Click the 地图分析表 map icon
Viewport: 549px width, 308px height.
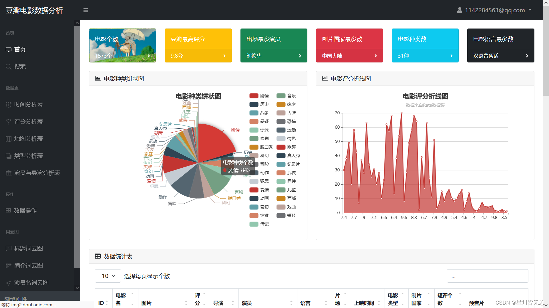point(9,139)
